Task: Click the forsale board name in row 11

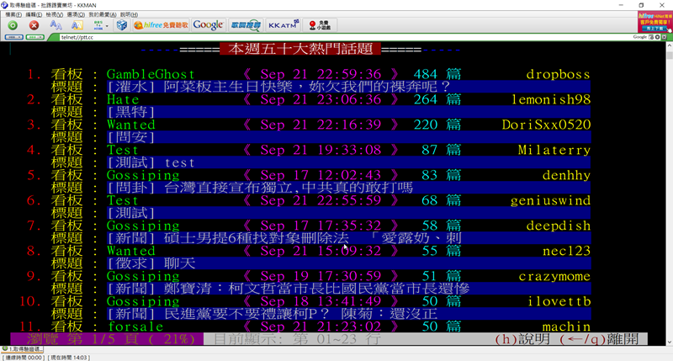Action: [135, 326]
